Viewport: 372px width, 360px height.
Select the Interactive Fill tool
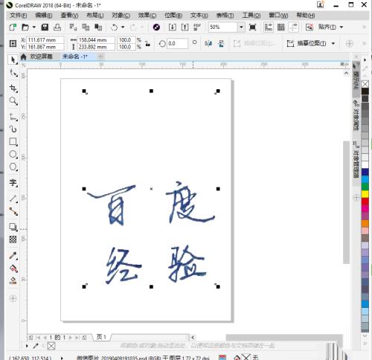[x=13, y=269]
